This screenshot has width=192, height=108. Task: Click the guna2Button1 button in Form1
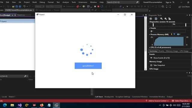(x=88, y=66)
